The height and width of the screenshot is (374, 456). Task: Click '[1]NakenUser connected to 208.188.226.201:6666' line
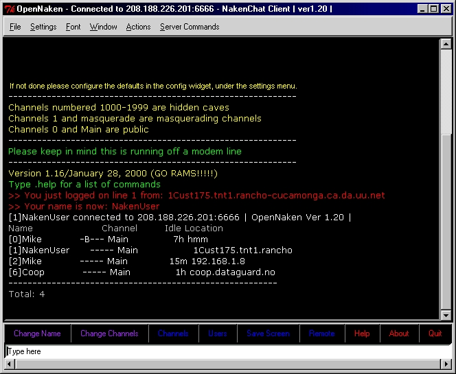click(180, 218)
